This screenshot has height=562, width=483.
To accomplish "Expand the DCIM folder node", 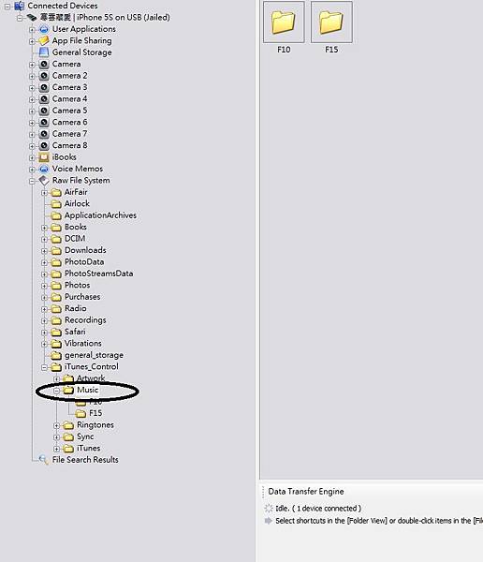I will coord(44,239).
